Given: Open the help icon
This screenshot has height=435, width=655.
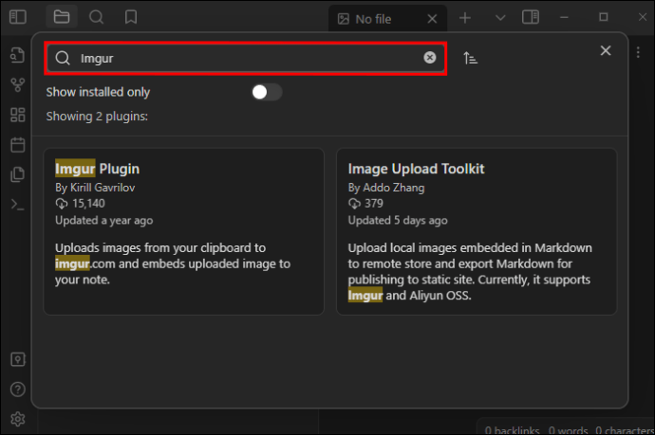Looking at the screenshot, I should [17, 390].
